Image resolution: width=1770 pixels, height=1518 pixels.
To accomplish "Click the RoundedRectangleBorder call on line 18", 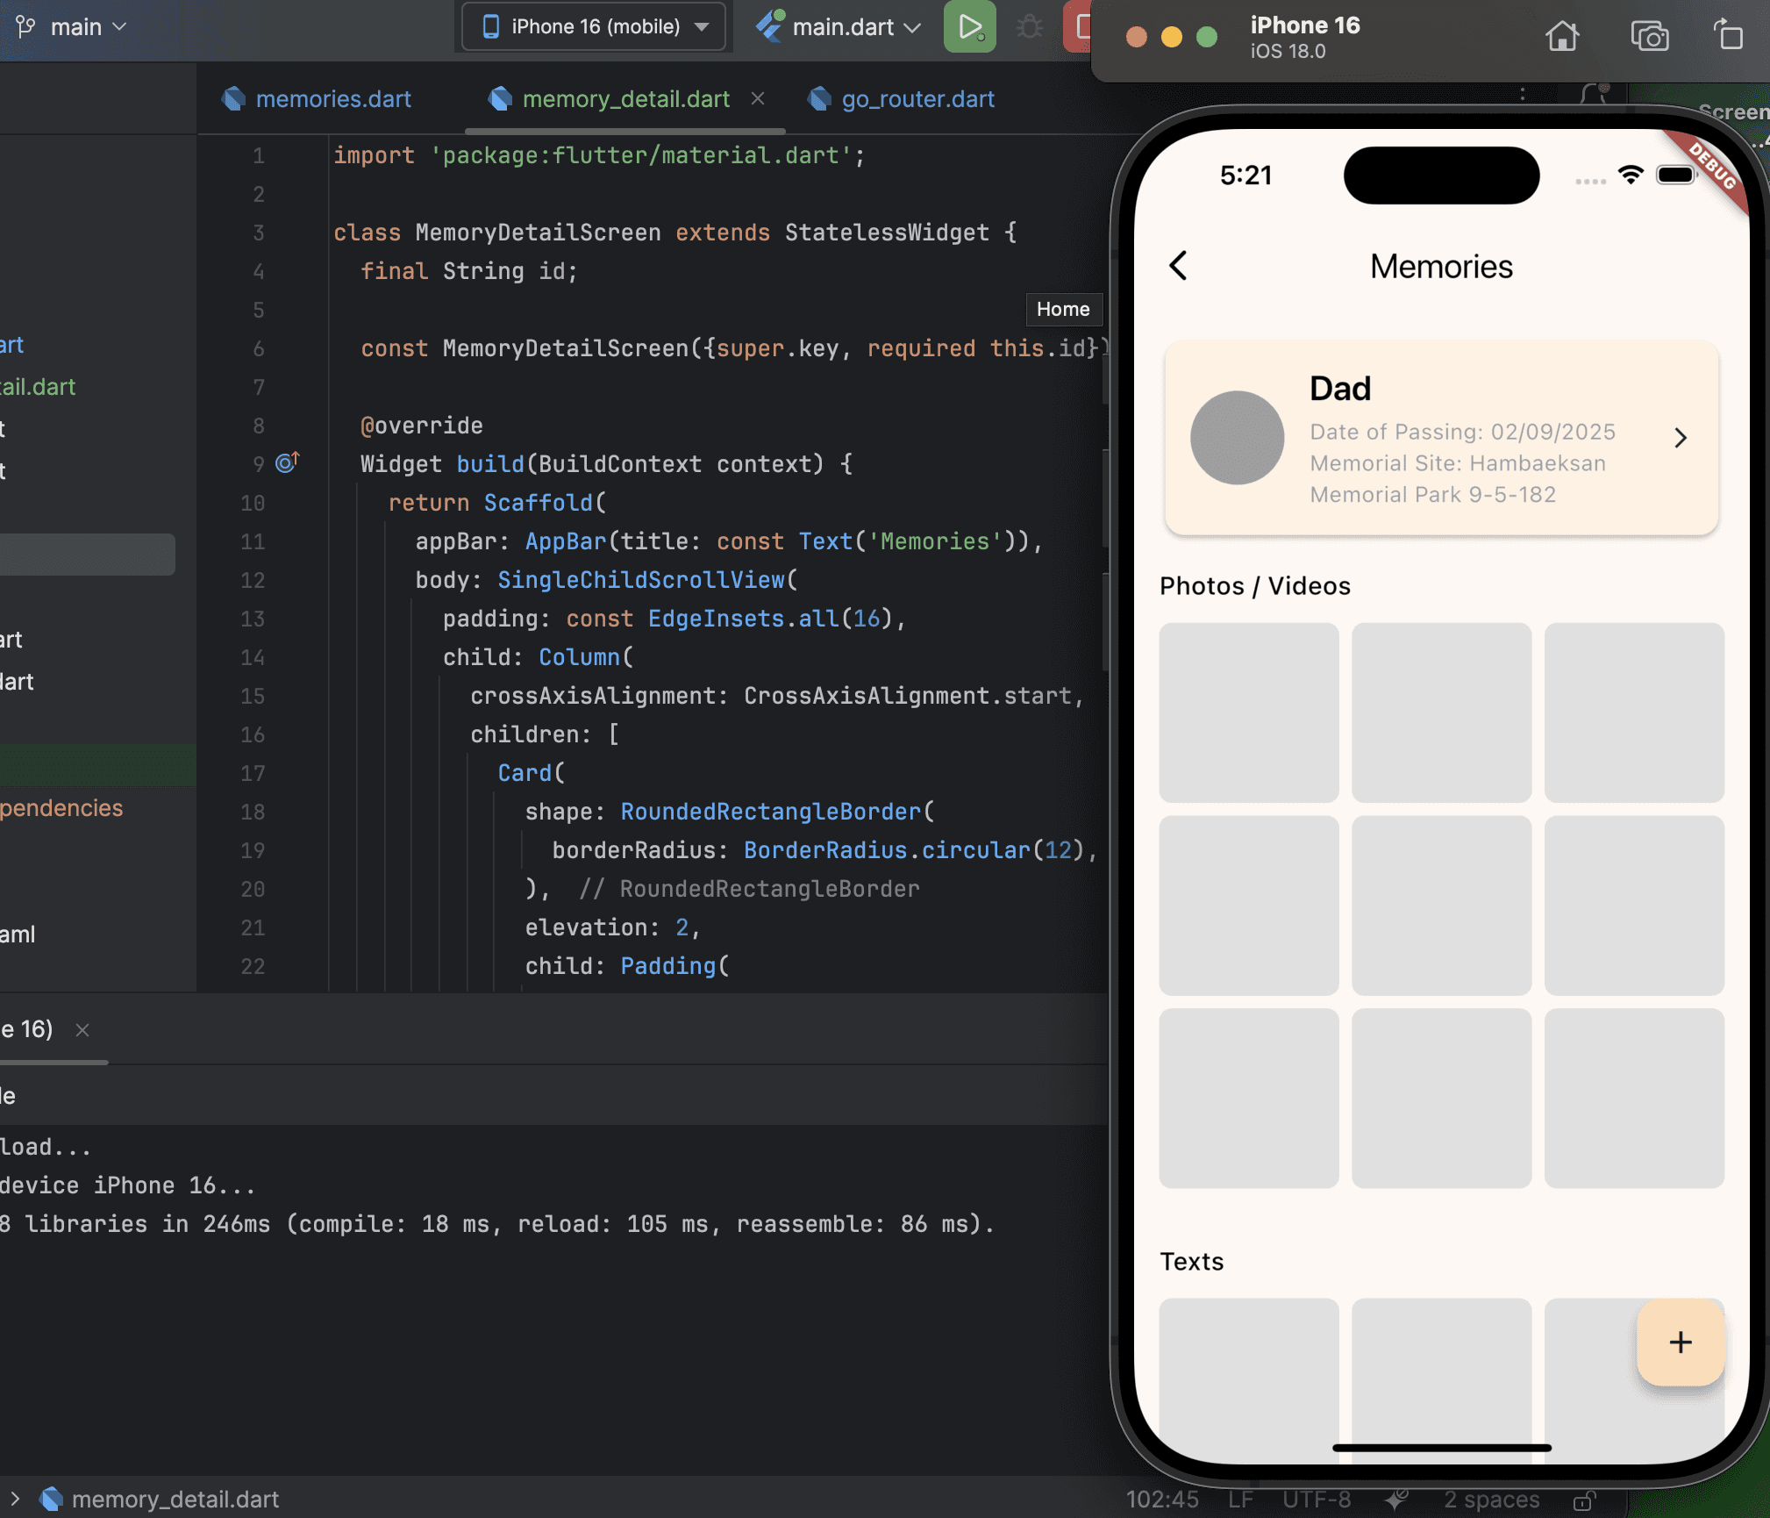I will click(771, 812).
